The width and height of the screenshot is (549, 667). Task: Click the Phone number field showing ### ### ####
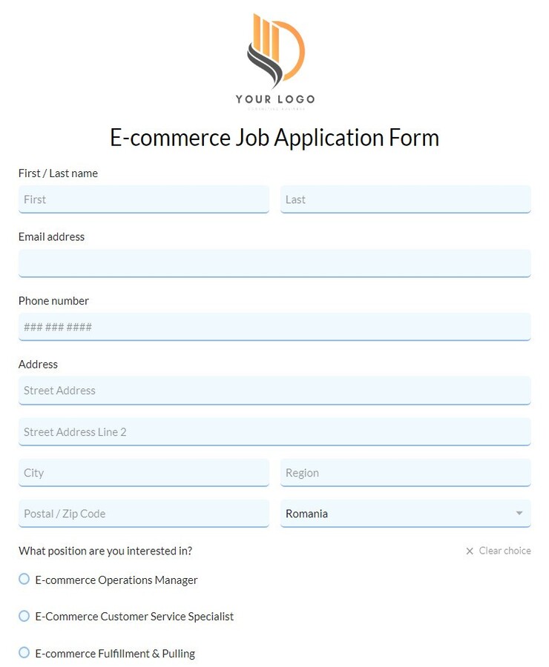click(274, 326)
